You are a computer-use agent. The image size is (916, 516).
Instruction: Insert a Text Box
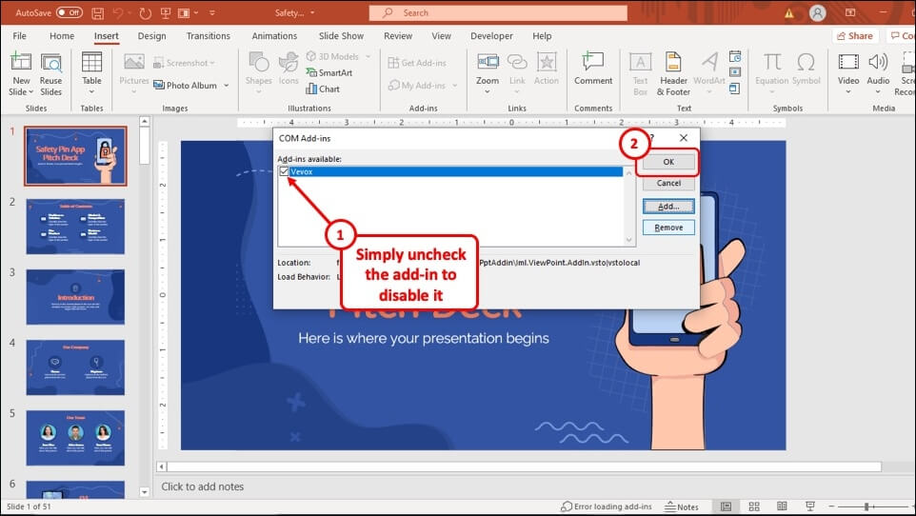click(x=640, y=71)
